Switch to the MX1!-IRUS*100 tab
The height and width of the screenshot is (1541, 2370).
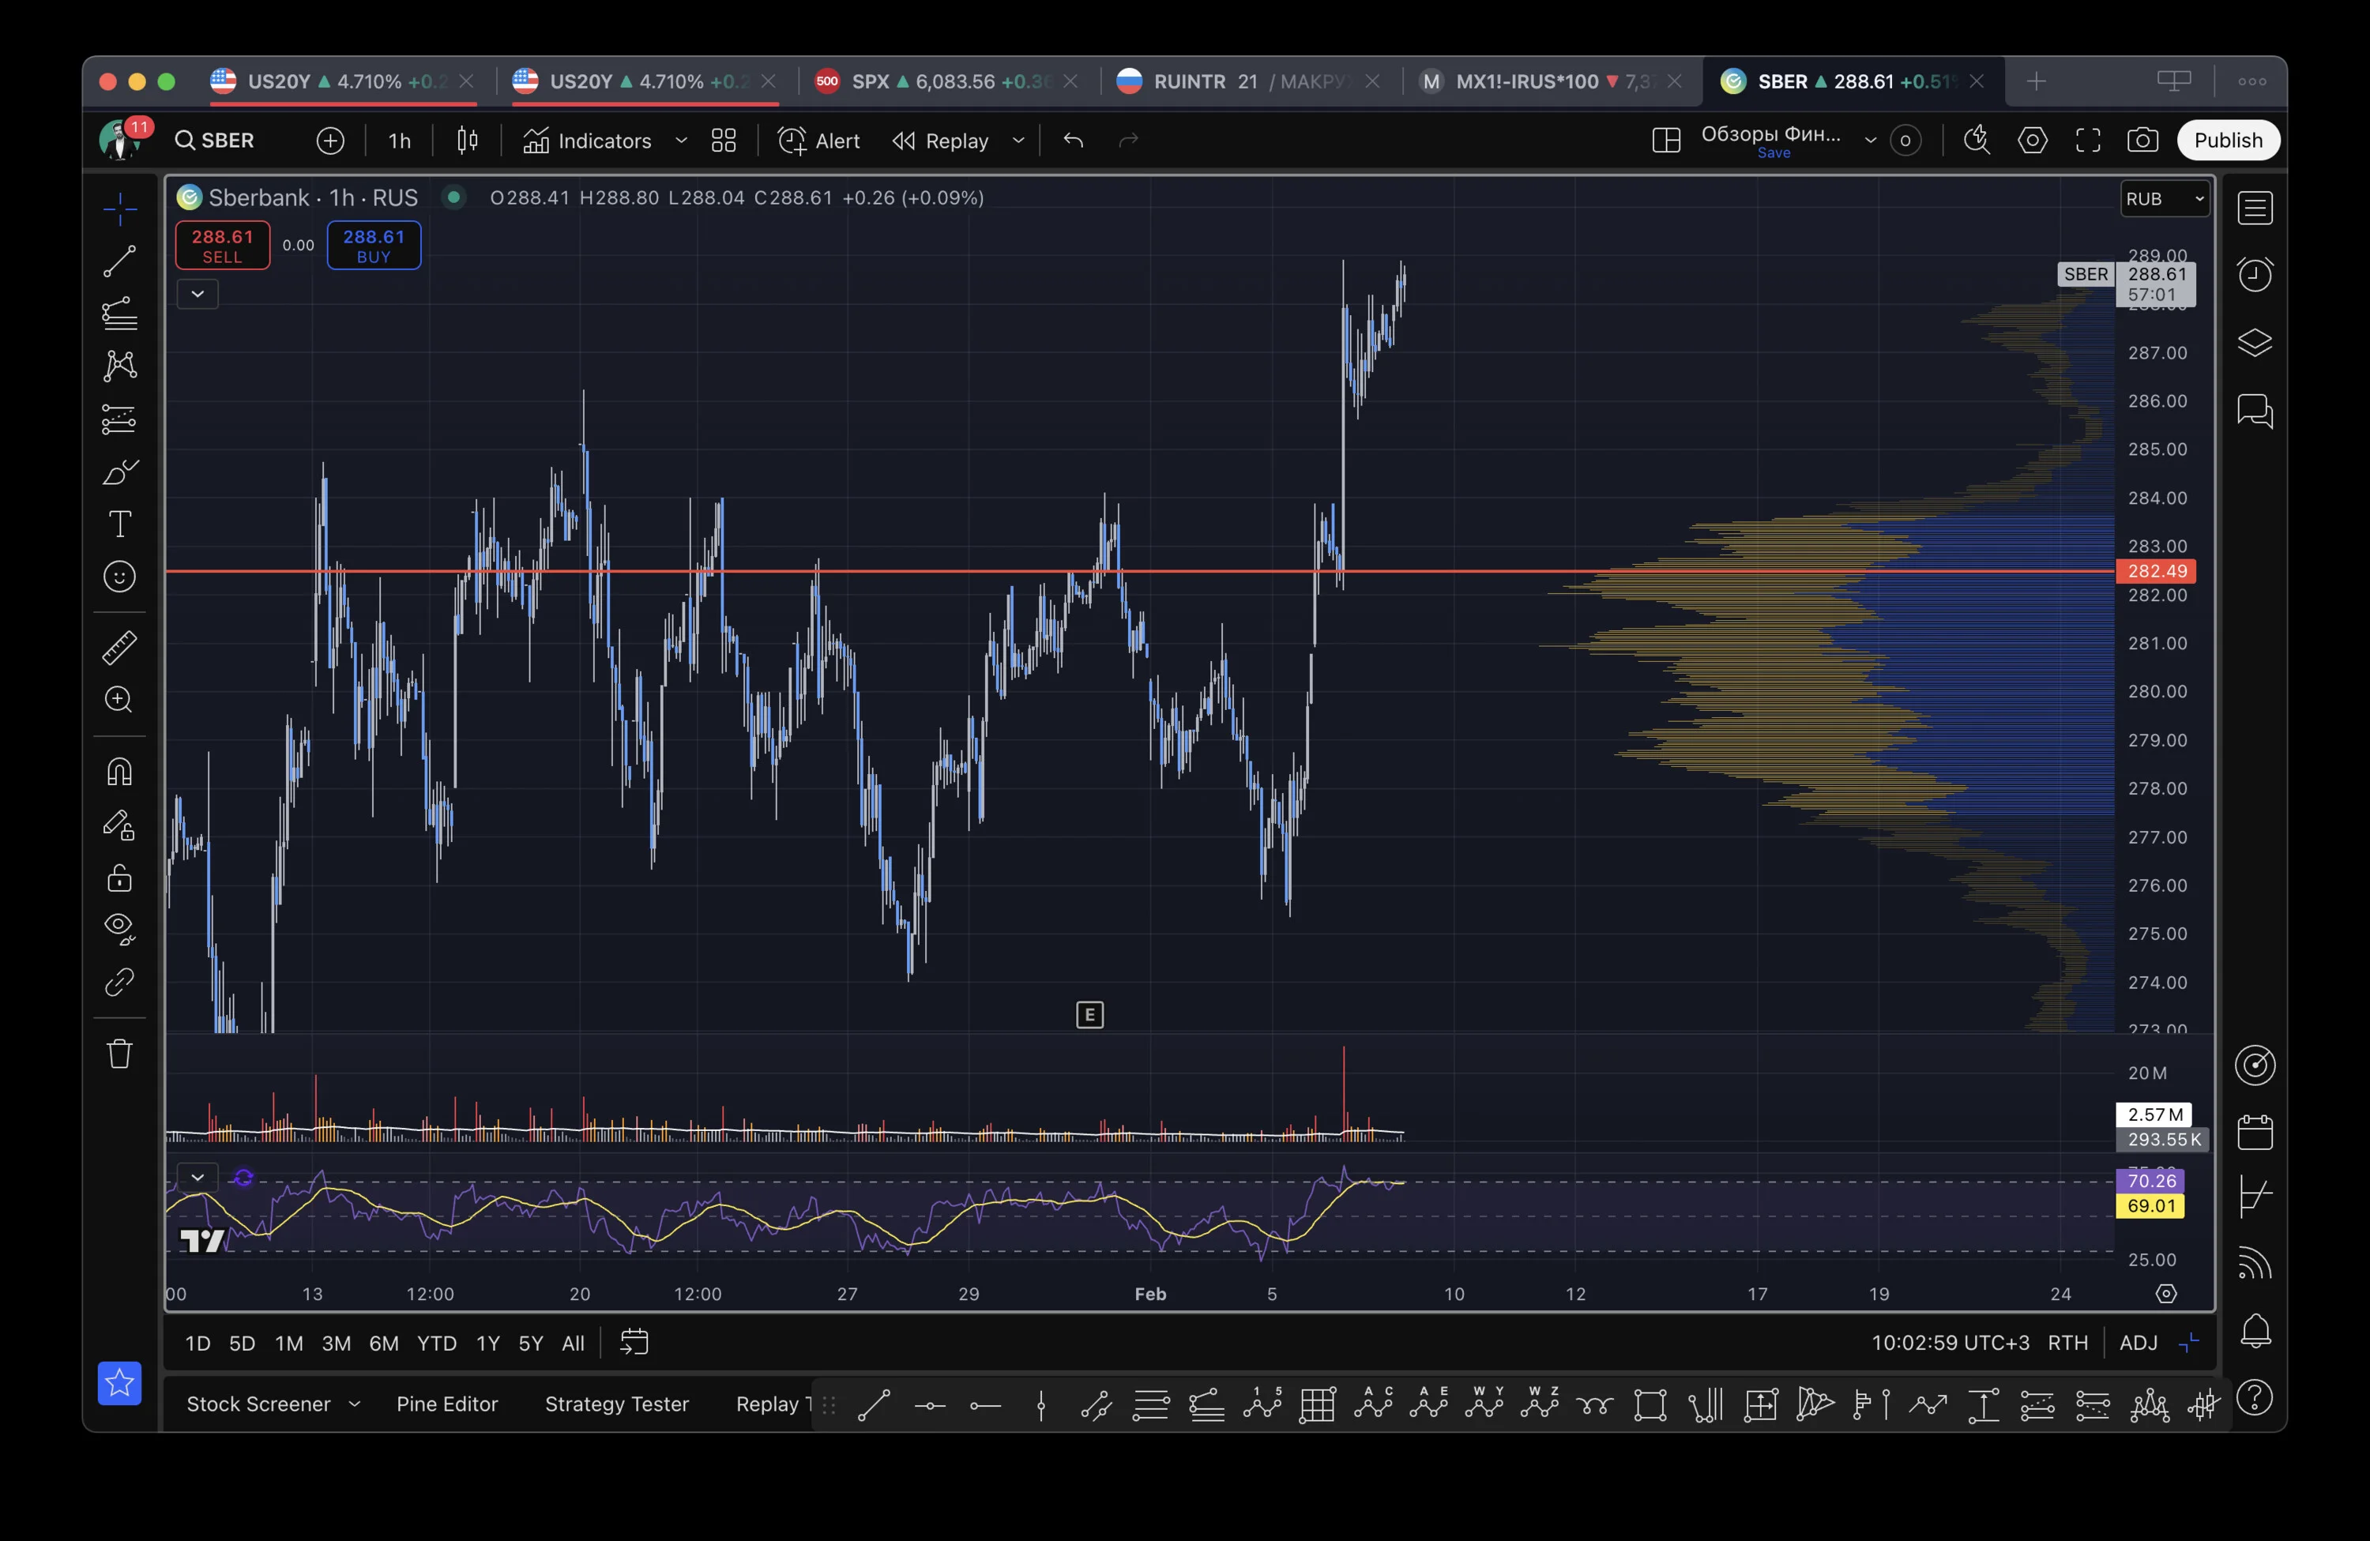click(1551, 81)
